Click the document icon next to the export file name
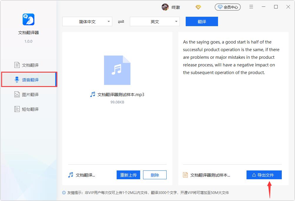The width and height of the screenshot is (295, 201). coord(185,175)
